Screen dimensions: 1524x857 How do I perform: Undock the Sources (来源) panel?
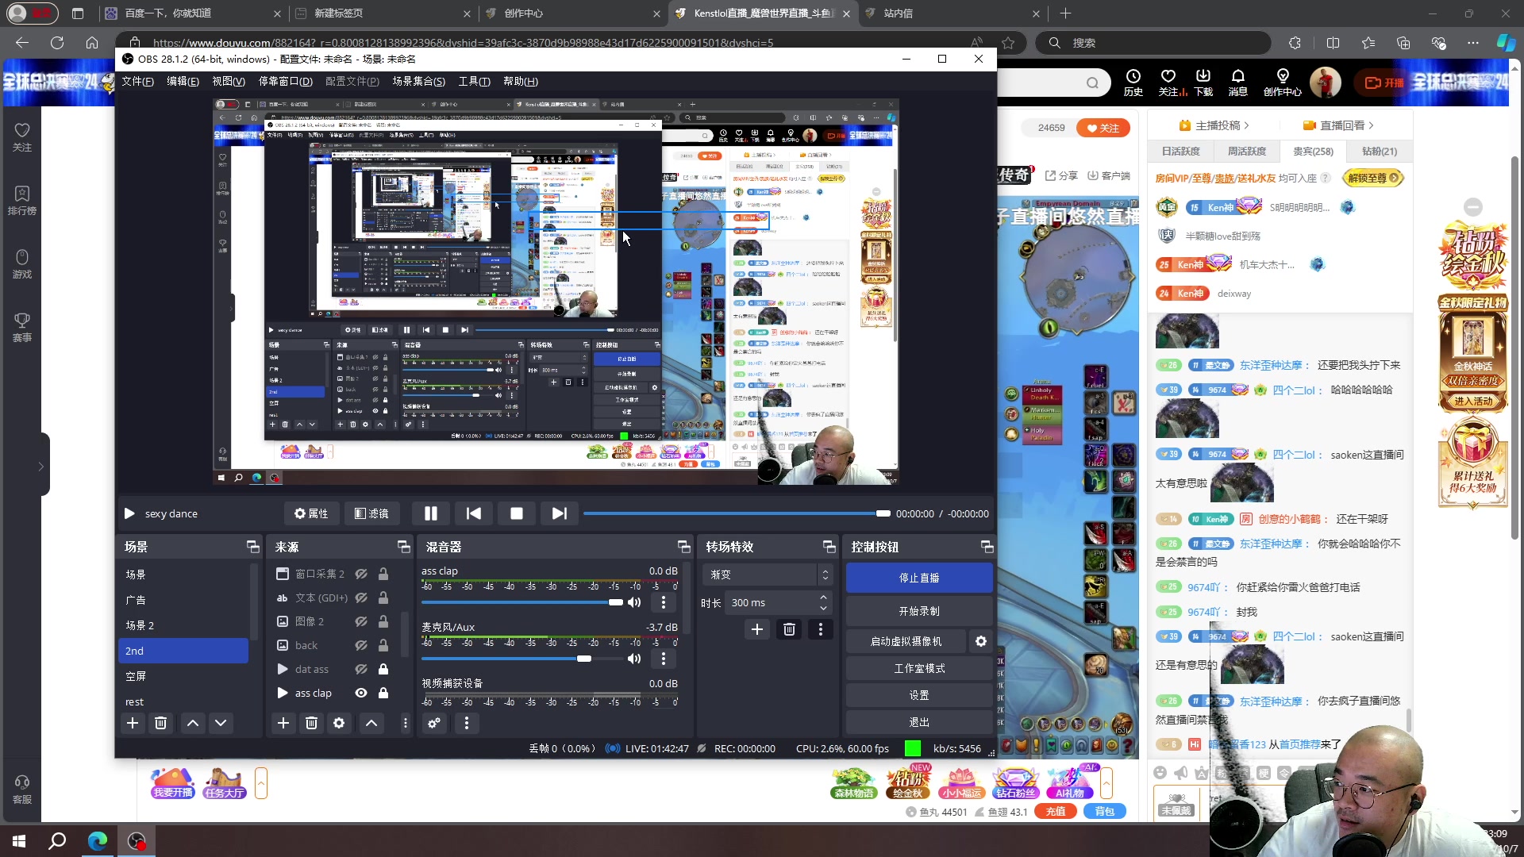(403, 547)
